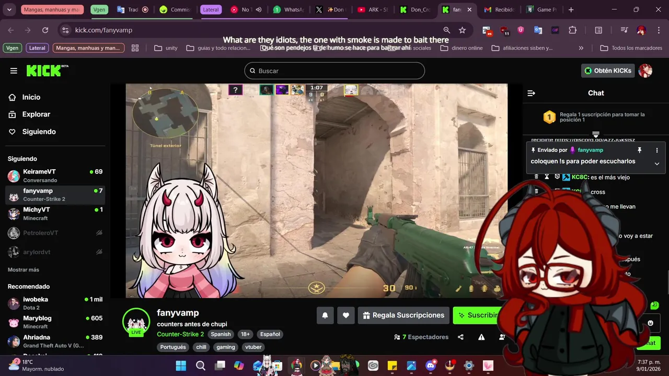The image size is (669, 376).
Task: Close the current fanyvamp tab
Action: 469,9
